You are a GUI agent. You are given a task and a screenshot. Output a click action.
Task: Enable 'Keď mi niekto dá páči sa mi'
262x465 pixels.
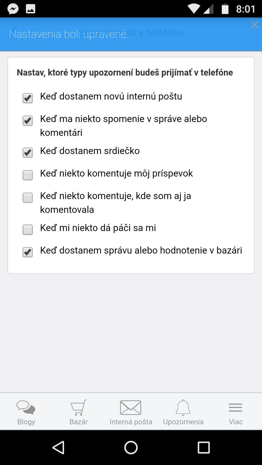28,229
